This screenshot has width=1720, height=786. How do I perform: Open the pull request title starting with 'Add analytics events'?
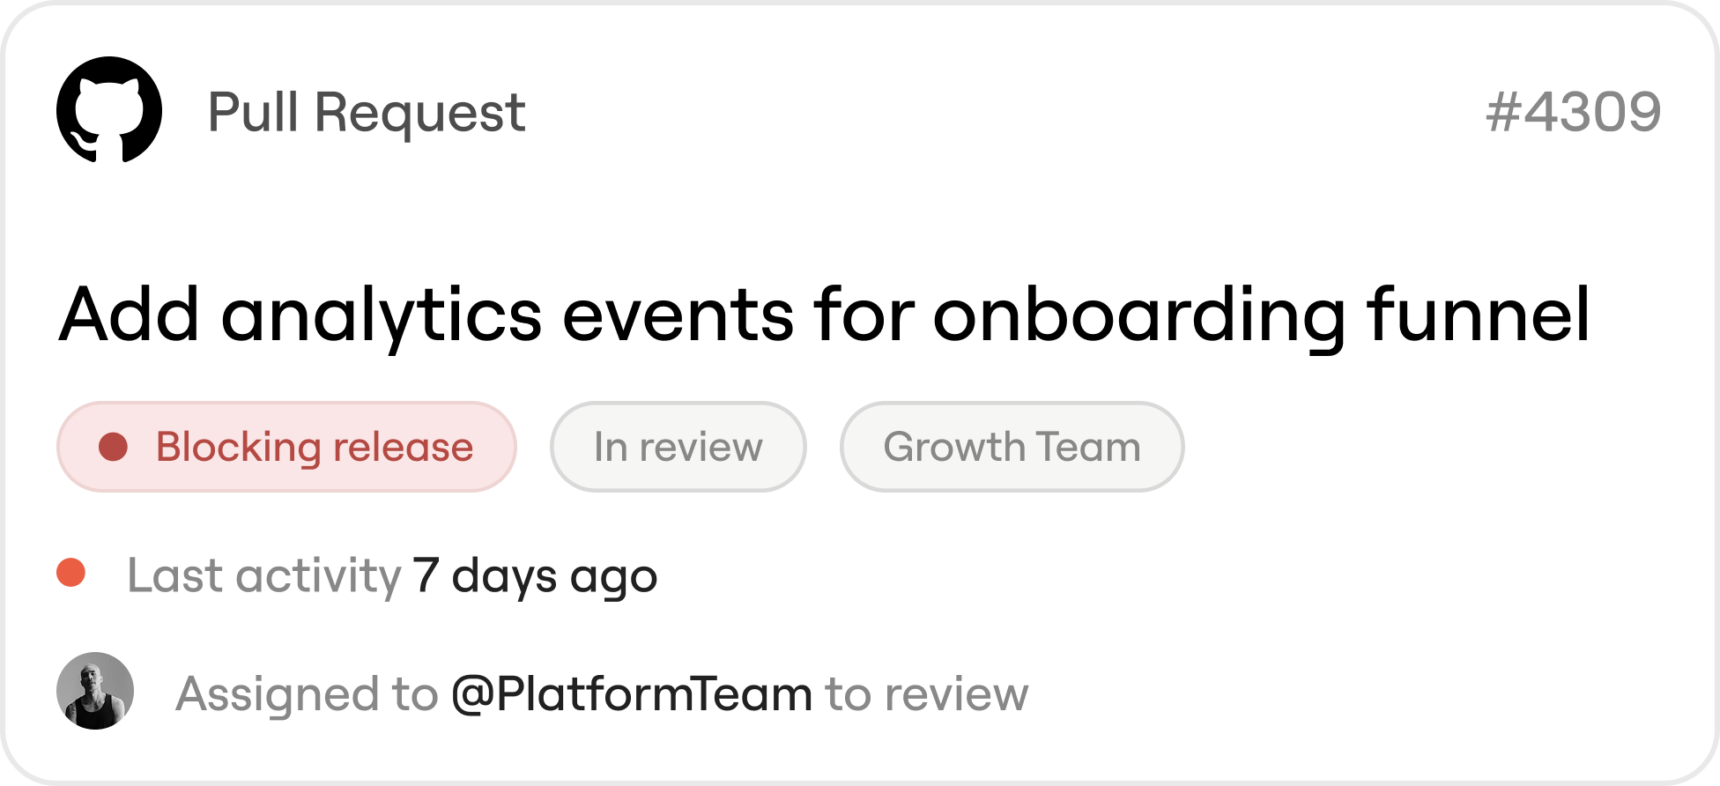coord(825,316)
